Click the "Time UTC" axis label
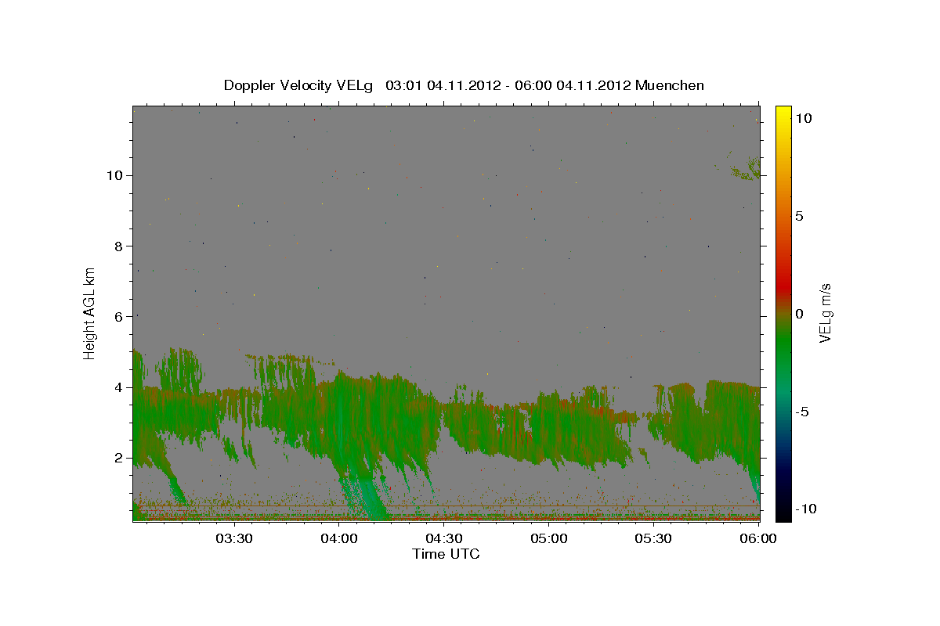The image size is (940, 626). (446, 554)
